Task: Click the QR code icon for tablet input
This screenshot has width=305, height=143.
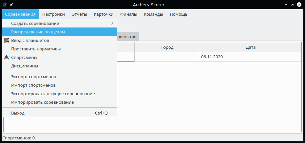Action: [7, 41]
